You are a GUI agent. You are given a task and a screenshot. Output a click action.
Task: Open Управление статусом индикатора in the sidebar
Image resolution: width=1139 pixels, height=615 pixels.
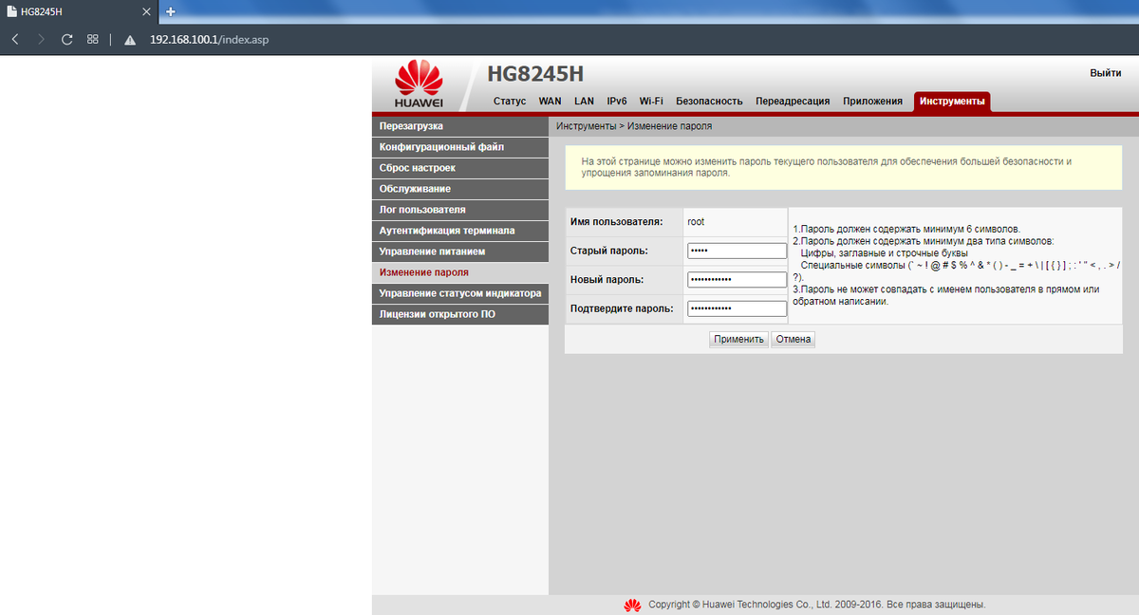[x=460, y=293]
